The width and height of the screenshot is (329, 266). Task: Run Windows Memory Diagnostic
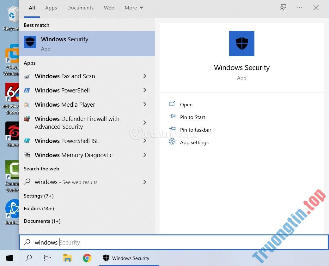[x=73, y=155]
